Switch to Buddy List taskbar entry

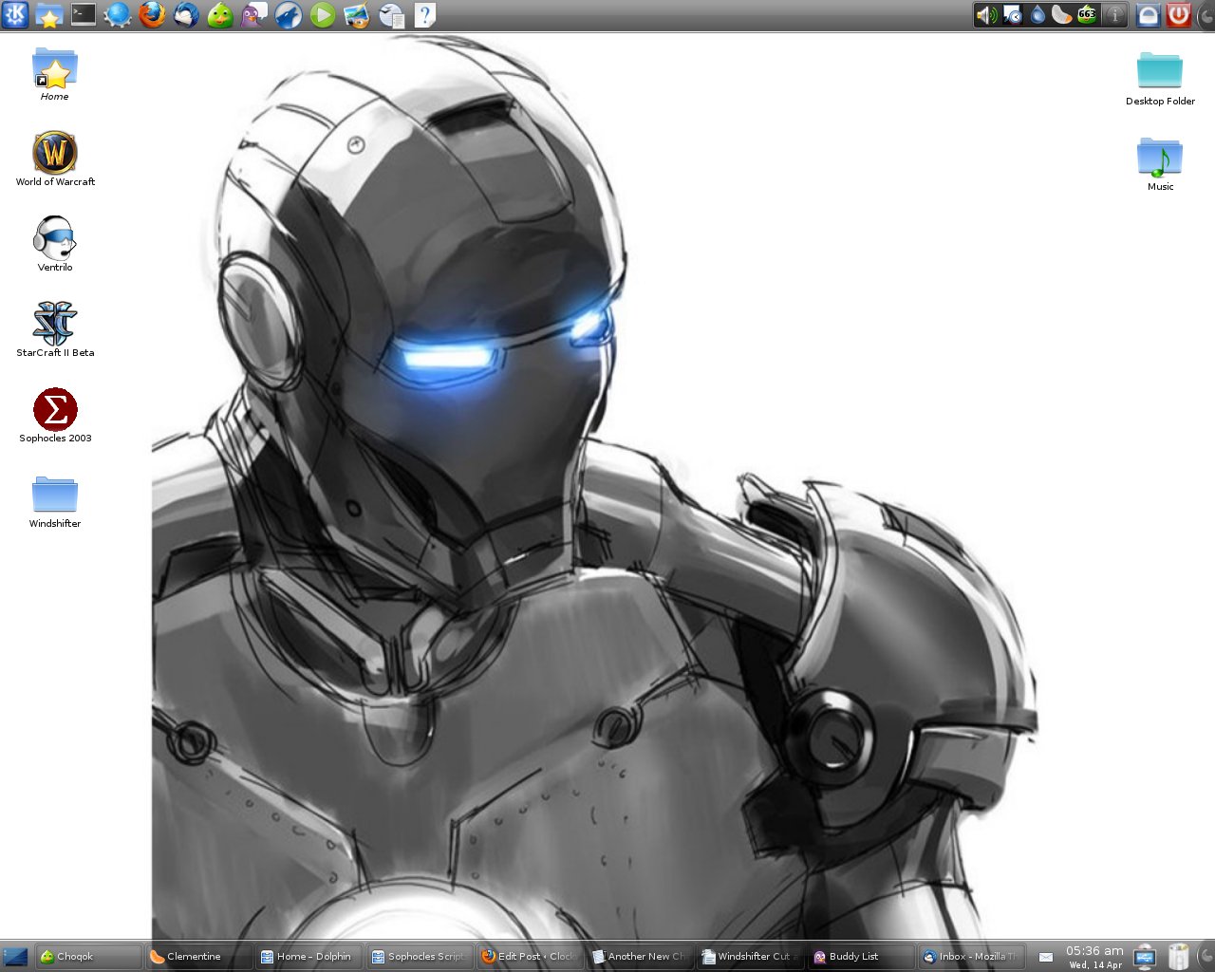tap(861, 957)
